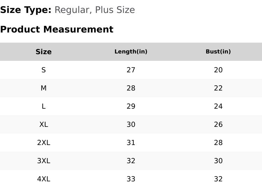Click the Length(in) column header
The width and height of the screenshot is (262, 188).
coord(131,52)
